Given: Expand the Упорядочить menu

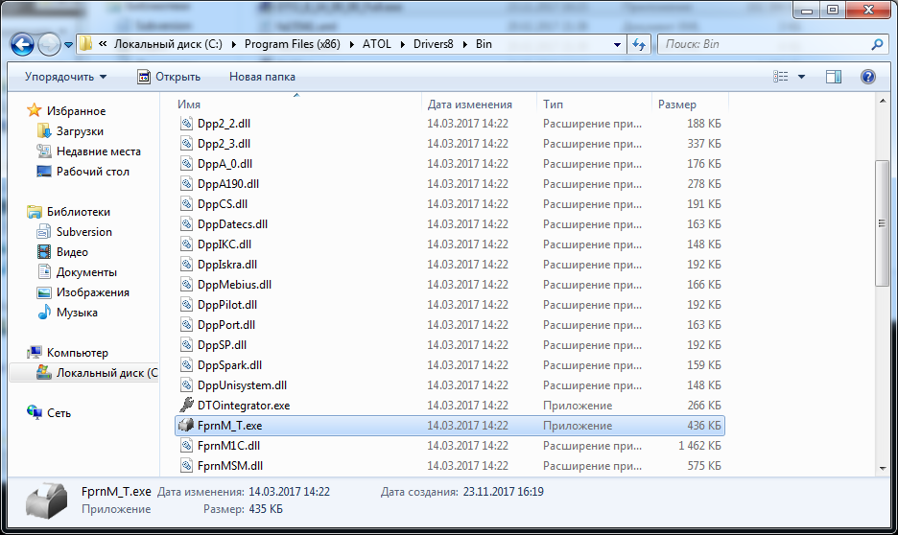Looking at the screenshot, I should click(x=65, y=77).
